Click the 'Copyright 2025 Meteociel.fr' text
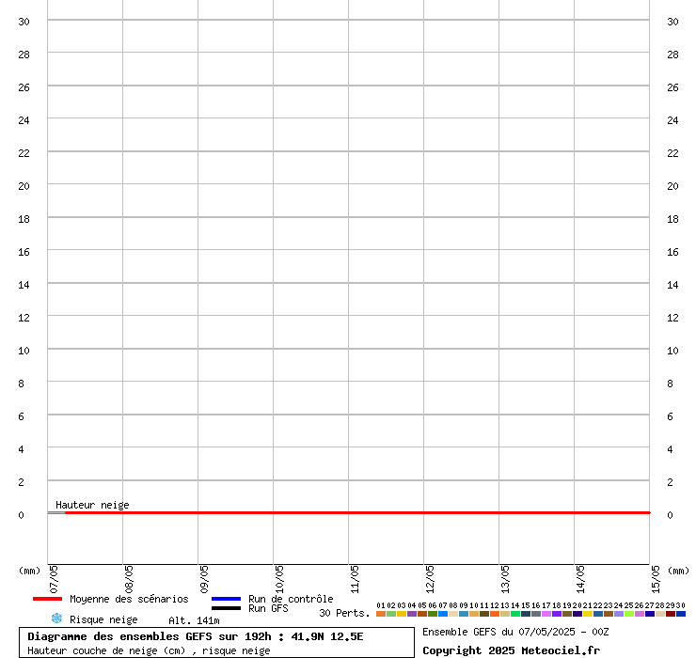The image size is (696, 658). (511, 650)
